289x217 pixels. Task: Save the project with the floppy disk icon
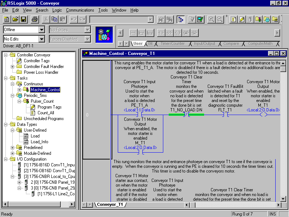[23, 19]
